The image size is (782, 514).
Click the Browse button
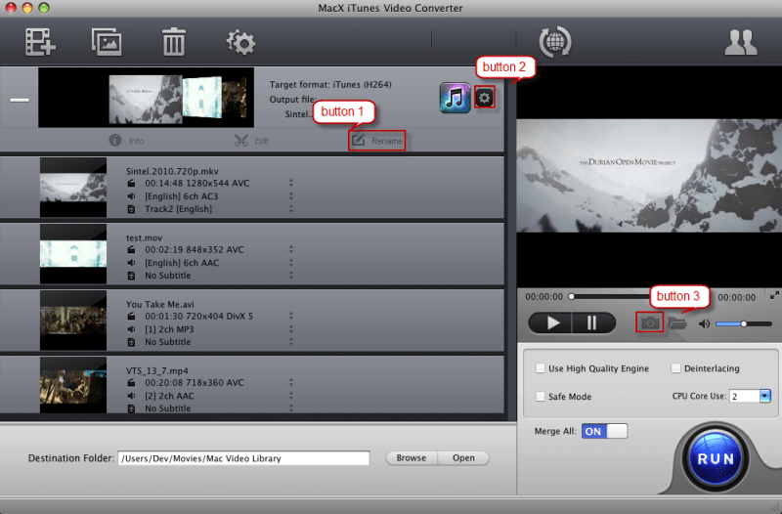coord(412,457)
